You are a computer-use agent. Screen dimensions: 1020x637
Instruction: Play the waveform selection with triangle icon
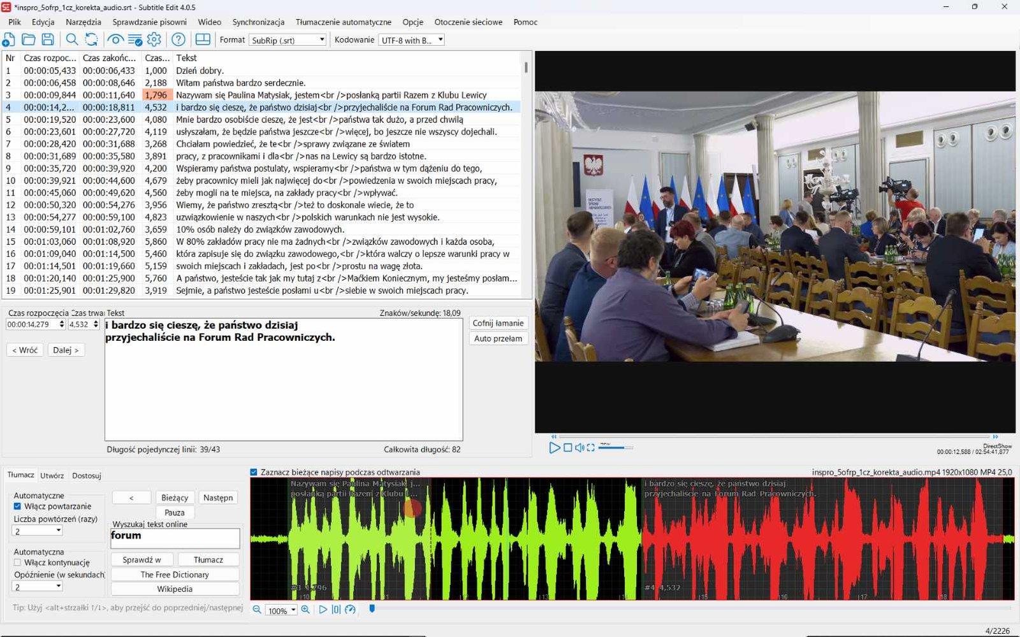323,610
